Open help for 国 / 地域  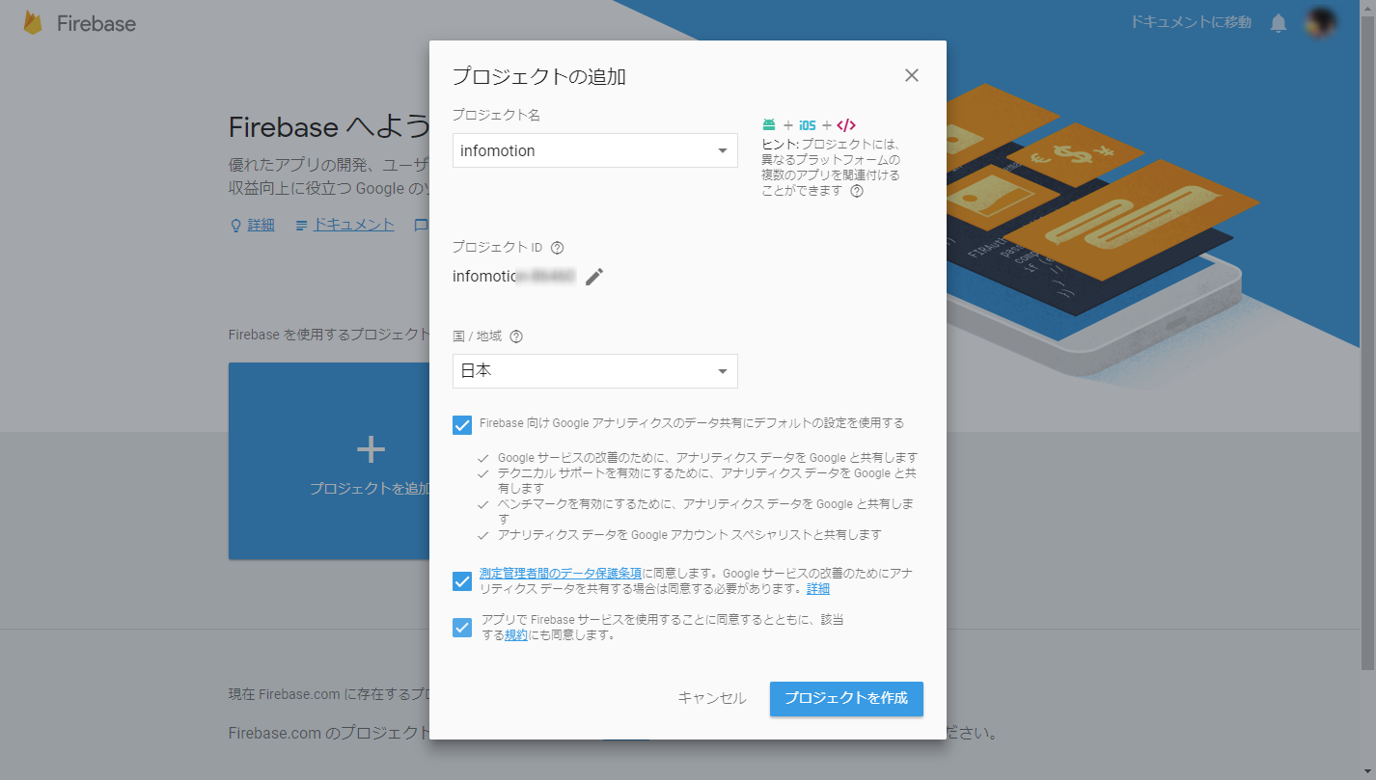tap(516, 336)
